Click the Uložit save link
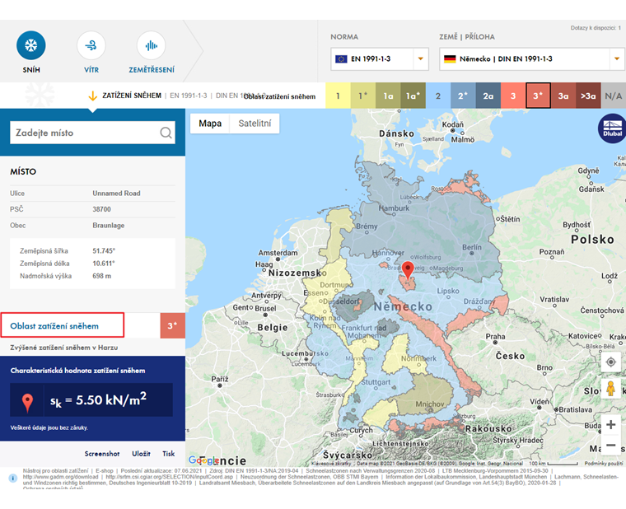 [x=141, y=454]
